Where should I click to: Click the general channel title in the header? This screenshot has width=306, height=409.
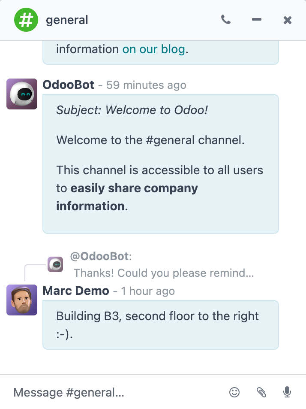click(x=67, y=20)
